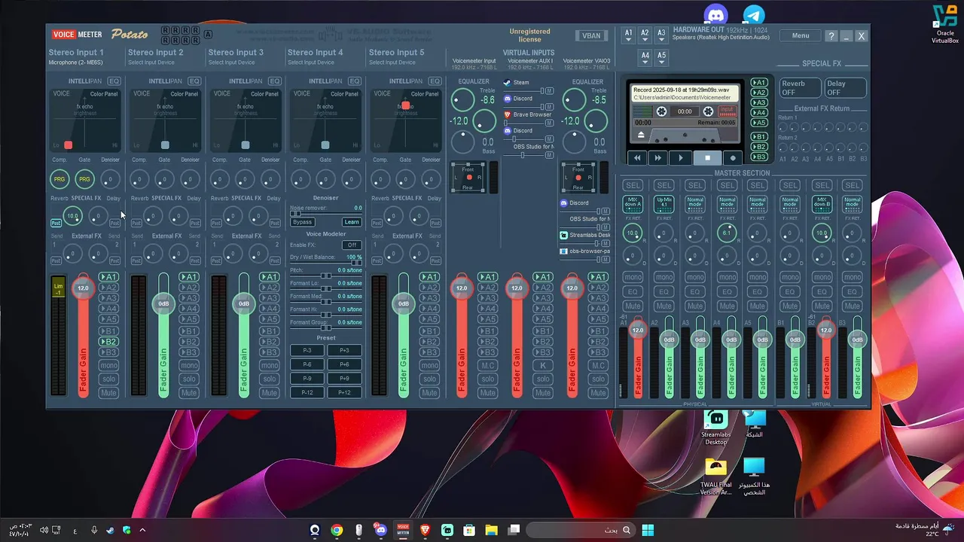Click the Learn button in Denoiser
Viewport: 964px width, 542px height.
352,222
